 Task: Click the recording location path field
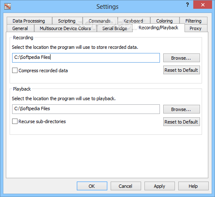[x=86, y=58]
